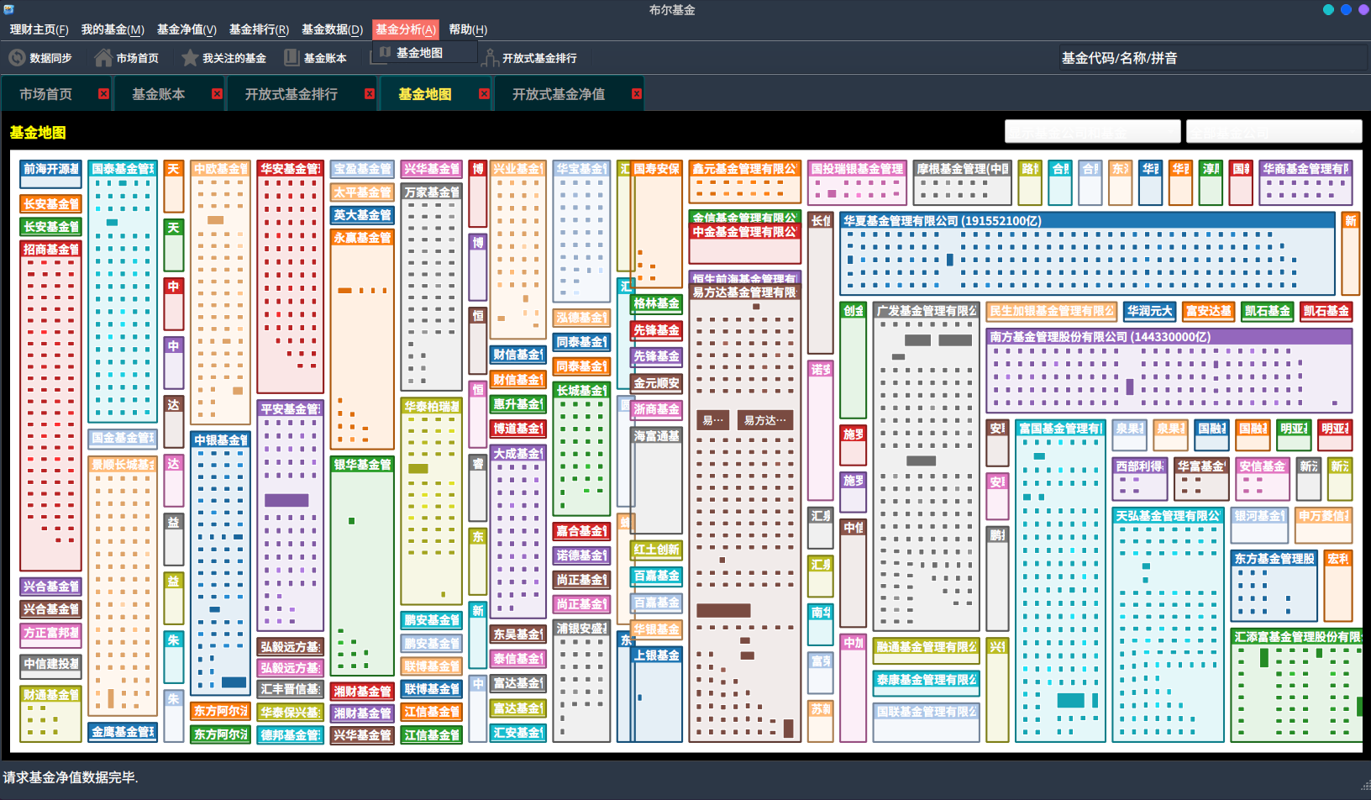Close the 开放式基金排行 tab
Image resolution: width=1371 pixels, height=800 pixels.
pyautogui.click(x=370, y=94)
